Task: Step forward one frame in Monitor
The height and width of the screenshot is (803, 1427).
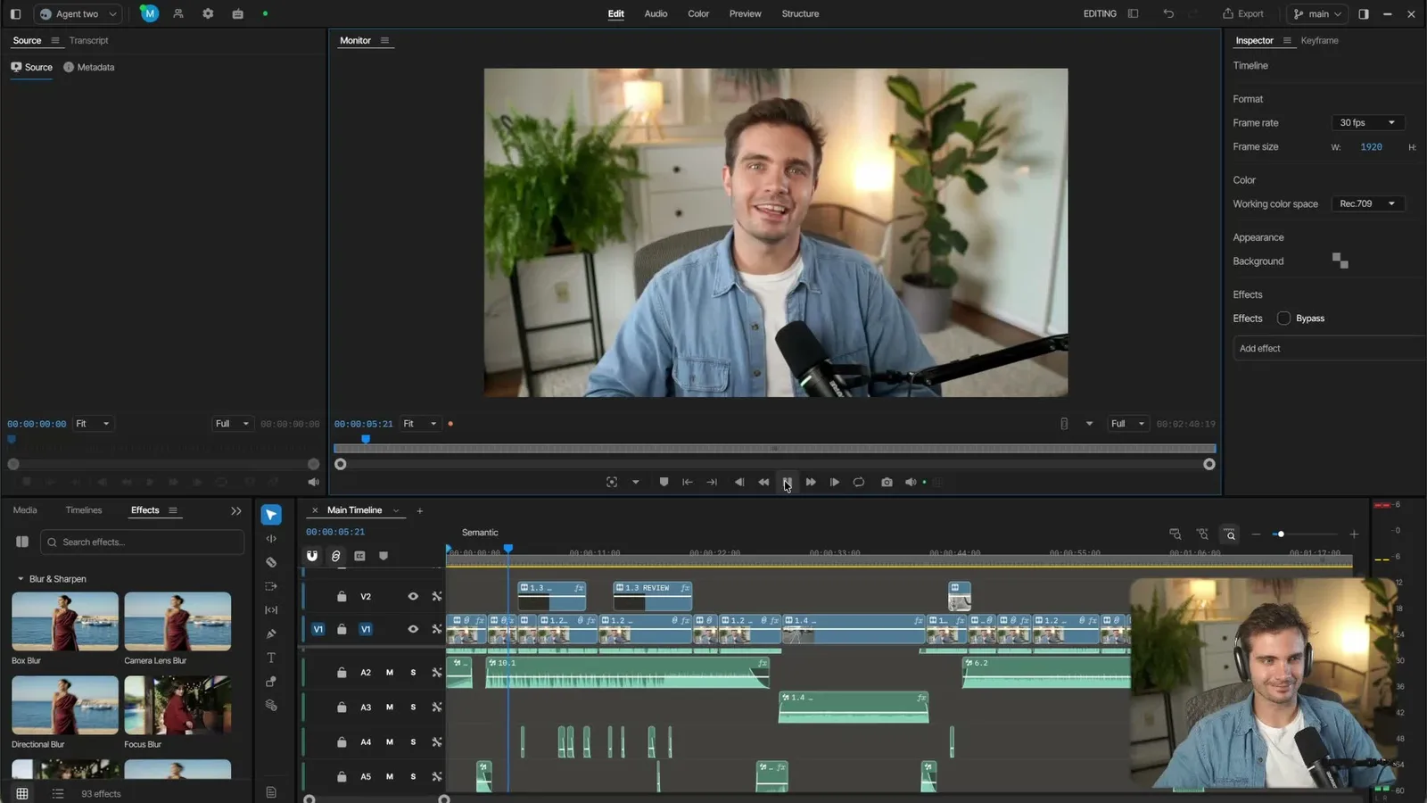Action: pos(835,482)
